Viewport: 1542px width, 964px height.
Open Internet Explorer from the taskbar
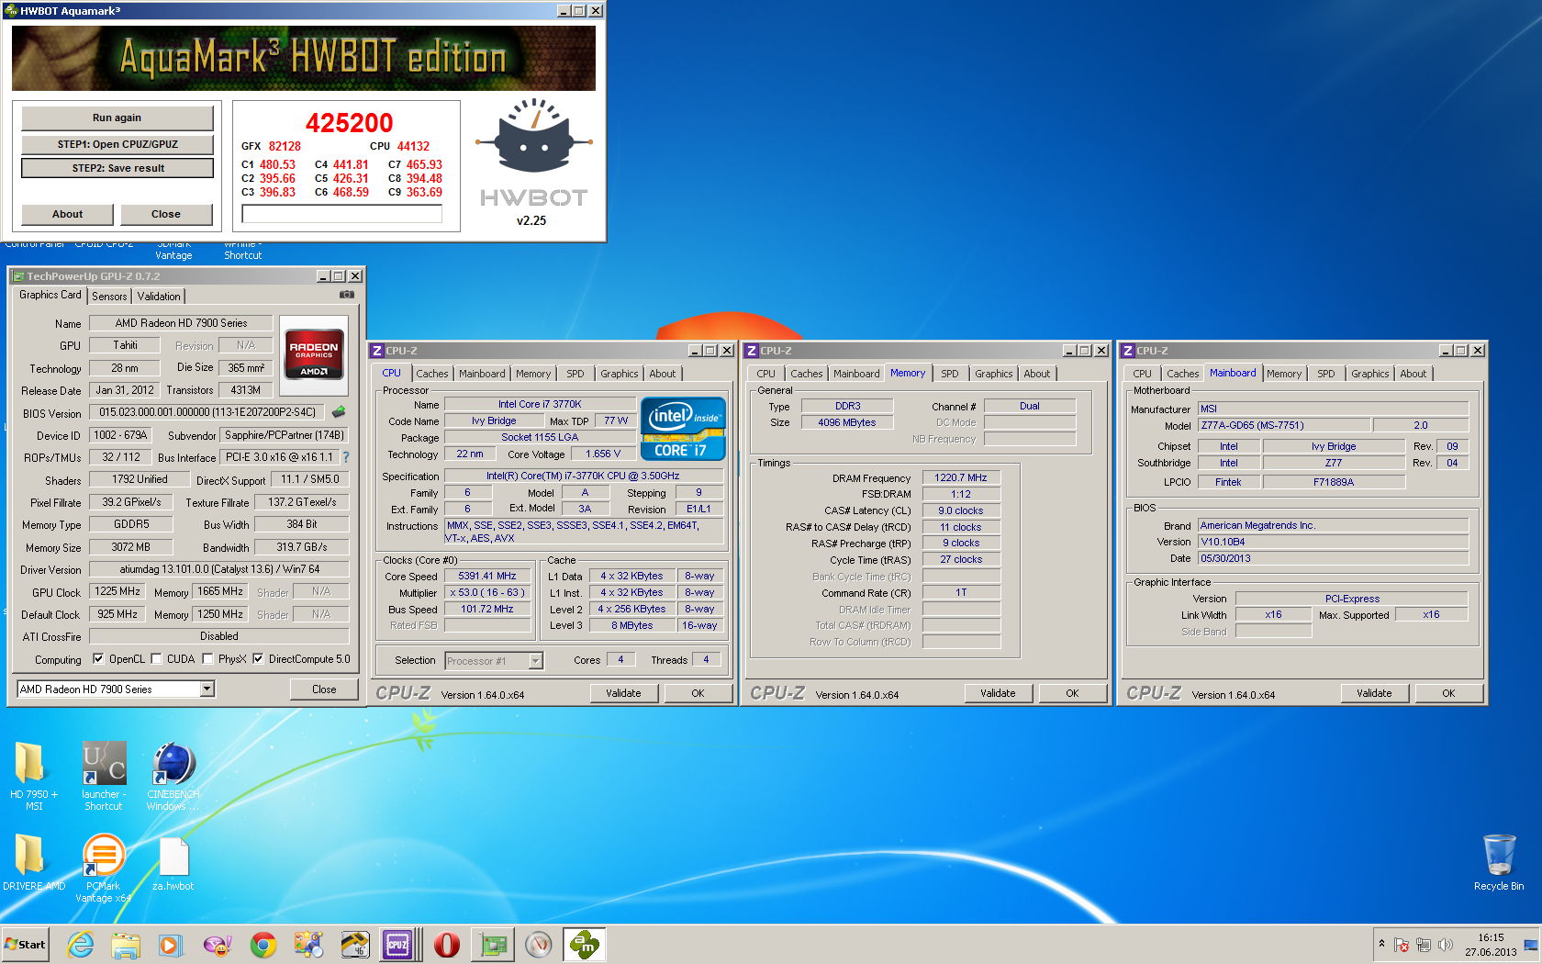pos(81,945)
